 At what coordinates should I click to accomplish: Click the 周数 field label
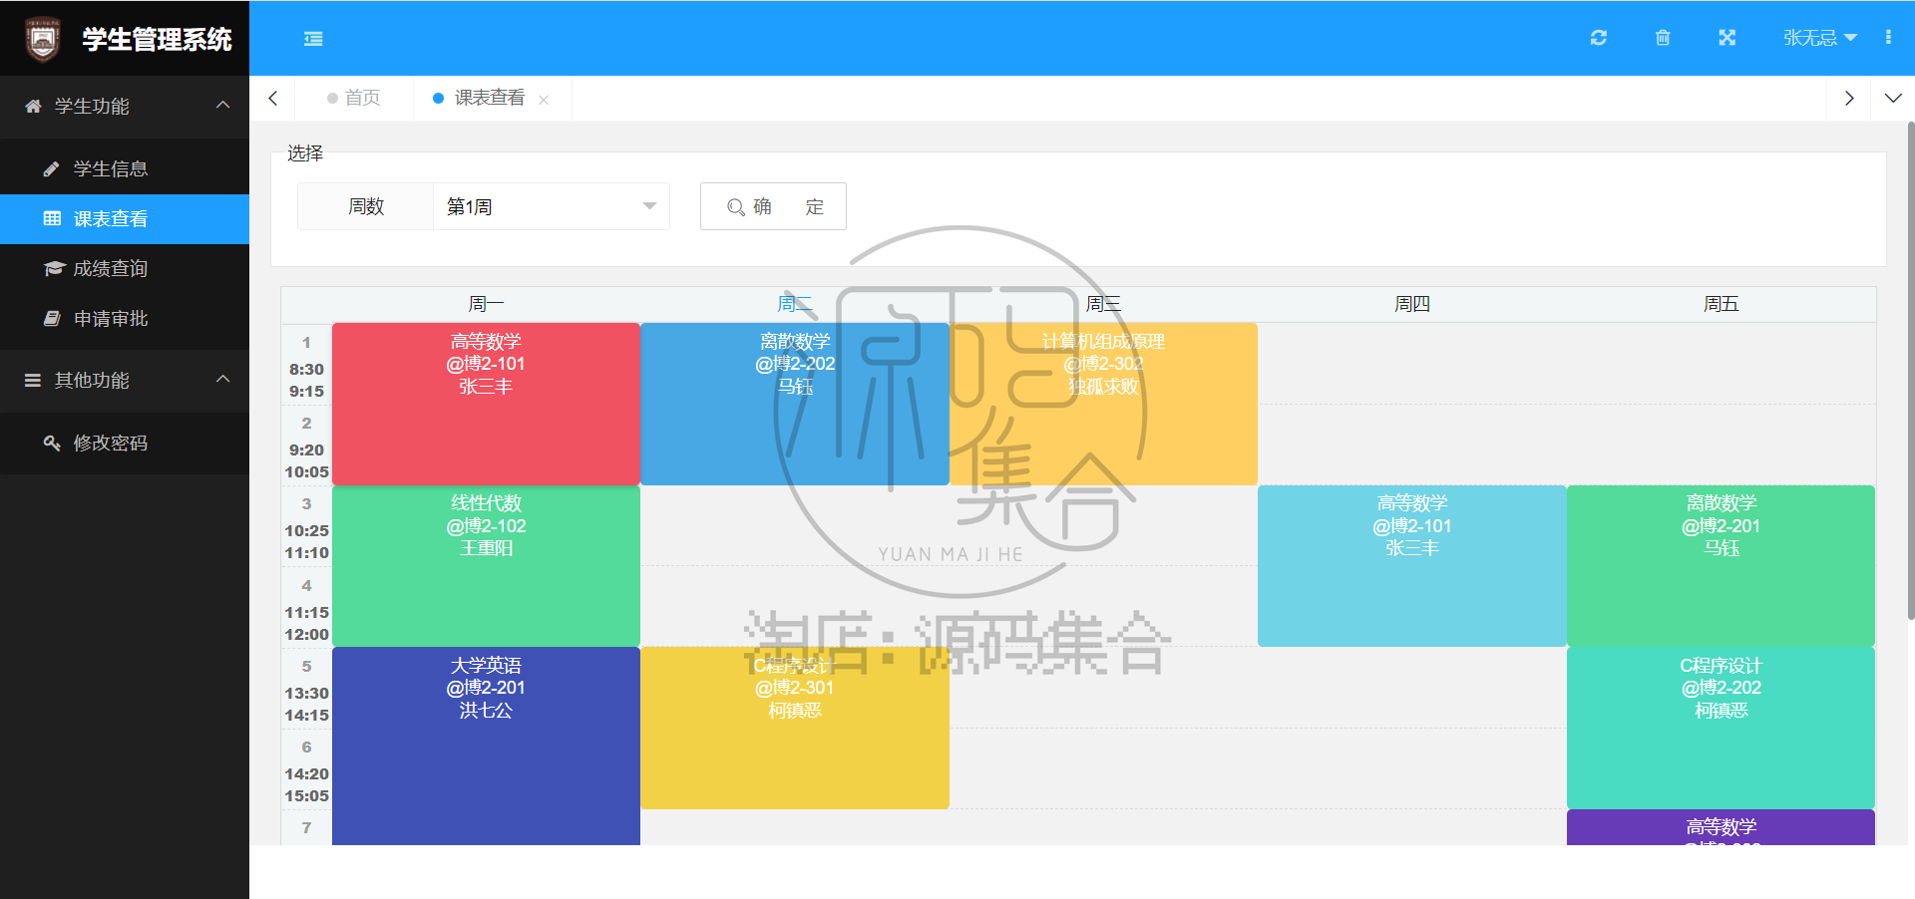tap(366, 206)
